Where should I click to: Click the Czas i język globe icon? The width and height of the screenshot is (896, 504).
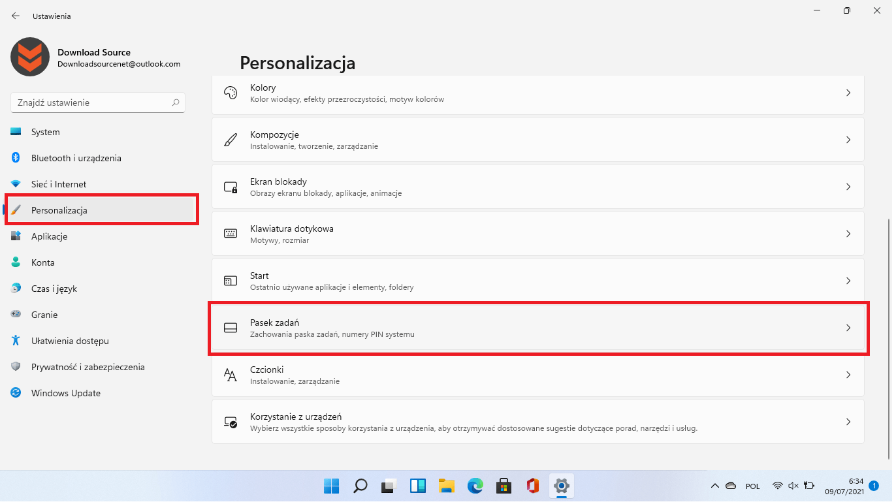(x=16, y=289)
